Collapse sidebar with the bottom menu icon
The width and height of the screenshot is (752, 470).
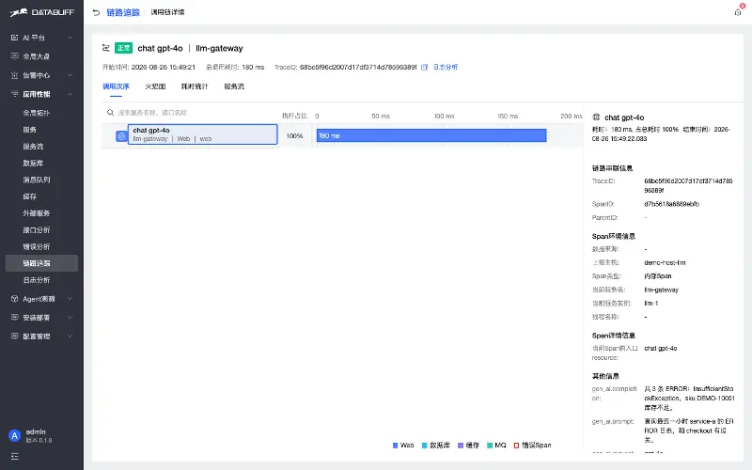tap(14, 456)
